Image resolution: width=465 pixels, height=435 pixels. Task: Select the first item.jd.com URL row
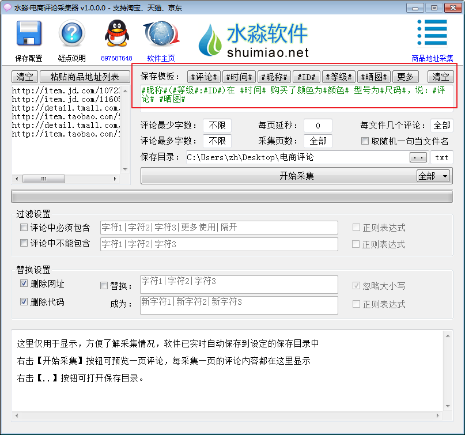66,90
